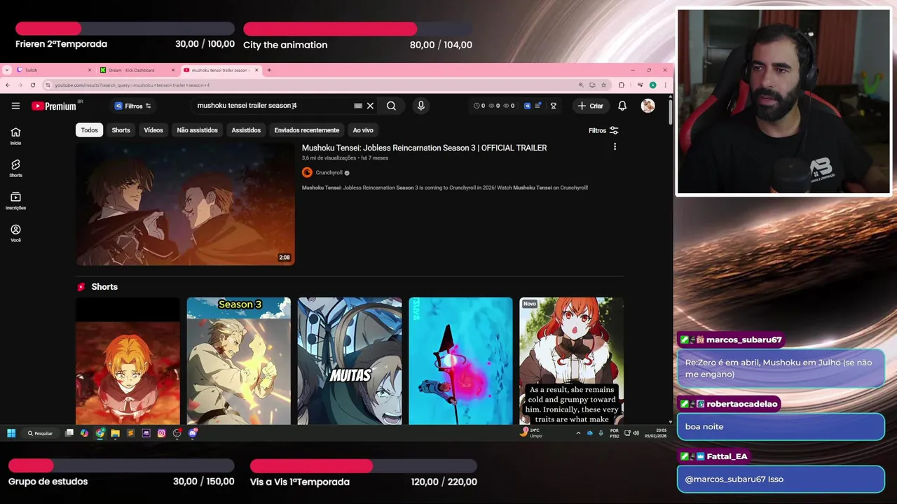
Task: Open the YouTube hamburger guide menu
Action: (15, 106)
